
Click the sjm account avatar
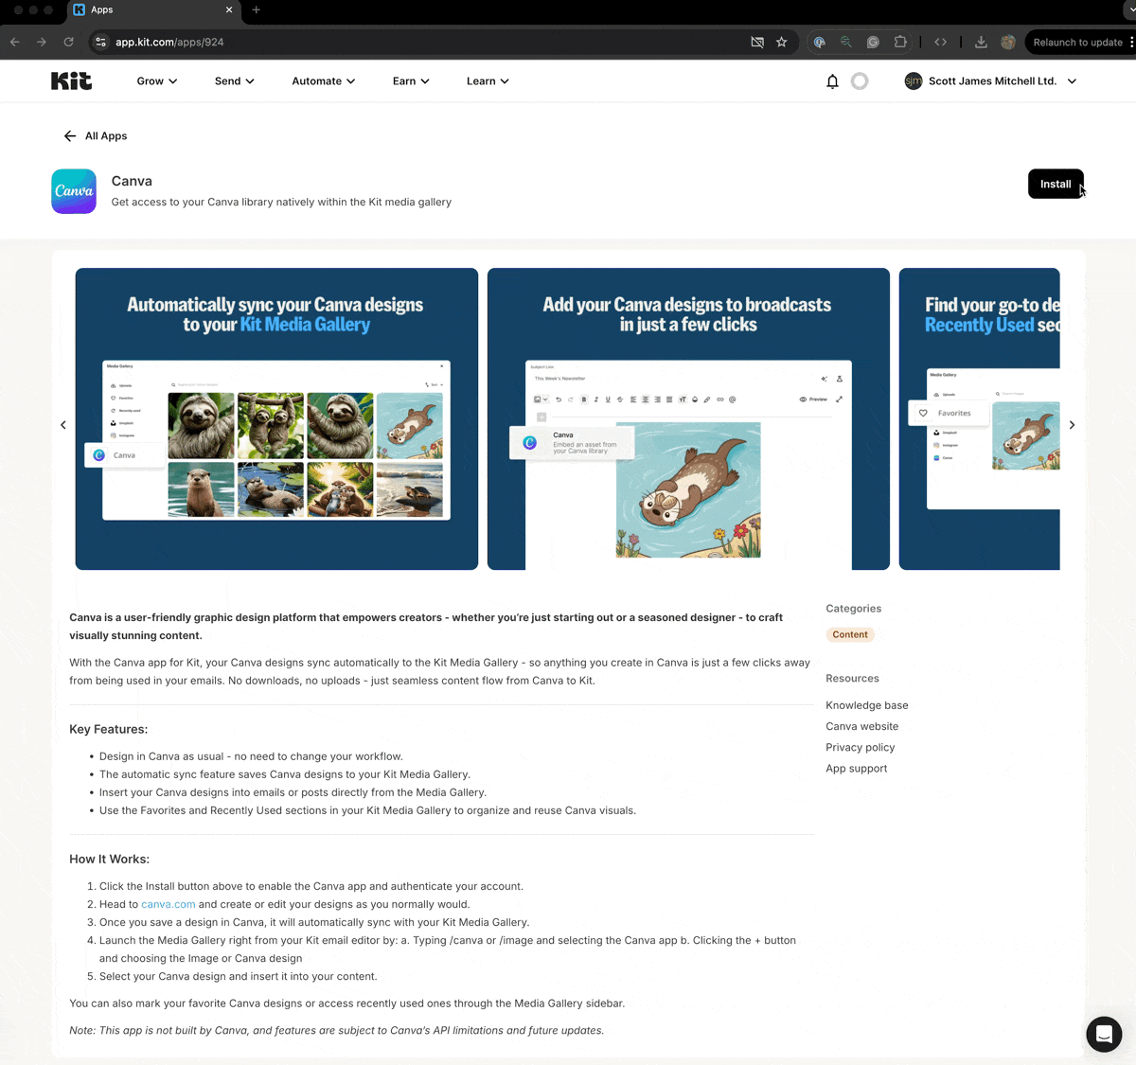[914, 81]
